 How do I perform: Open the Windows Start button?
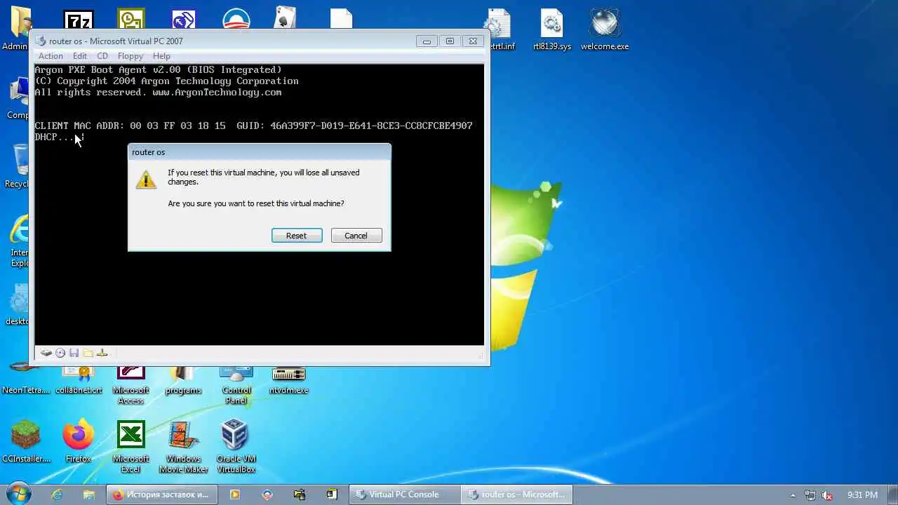(19, 494)
